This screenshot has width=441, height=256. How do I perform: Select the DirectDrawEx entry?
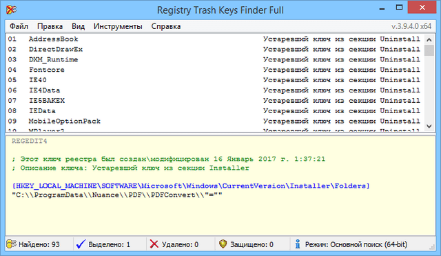coord(214,49)
